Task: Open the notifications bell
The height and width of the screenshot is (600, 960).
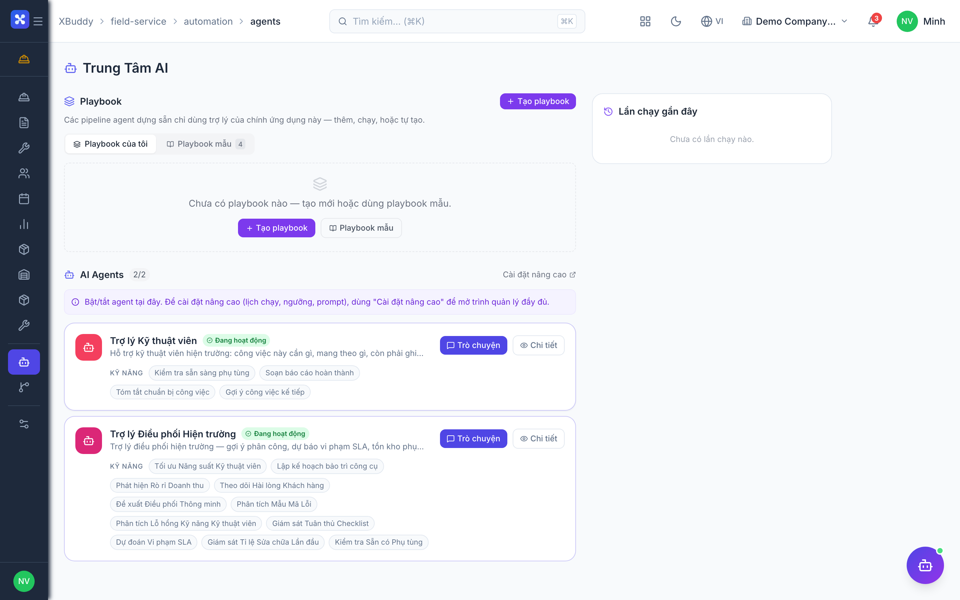Action: coord(873,21)
